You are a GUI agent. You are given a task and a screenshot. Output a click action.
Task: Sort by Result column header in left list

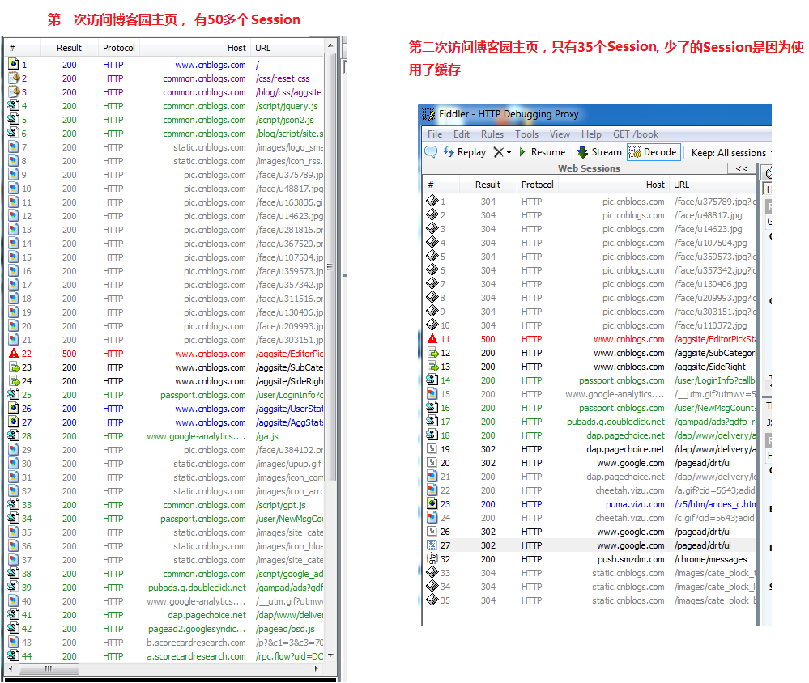coord(70,48)
